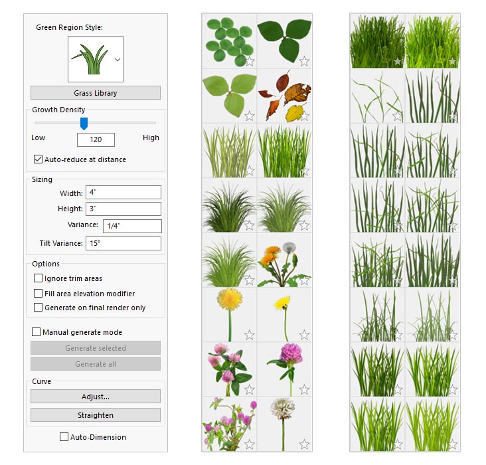The width and height of the screenshot is (486, 465).
Task: Choose the autumn fallen leaves thumbnail
Action: (x=284, y=96)
